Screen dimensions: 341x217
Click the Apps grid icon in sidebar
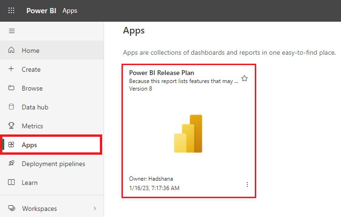point(11,145)
